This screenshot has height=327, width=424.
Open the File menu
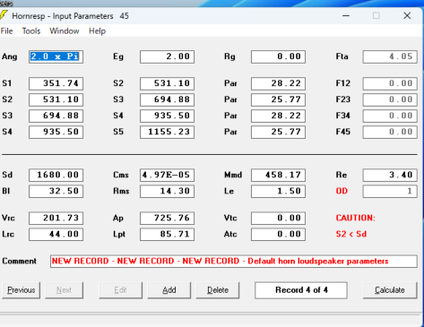6,31
